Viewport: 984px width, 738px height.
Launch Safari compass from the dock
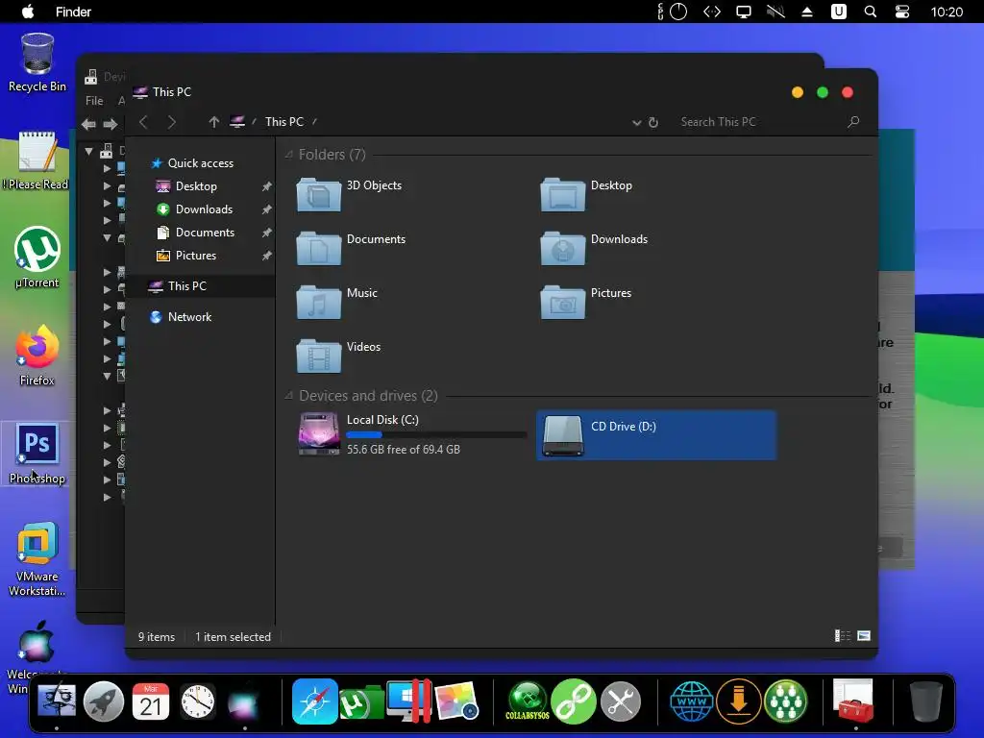314,701
